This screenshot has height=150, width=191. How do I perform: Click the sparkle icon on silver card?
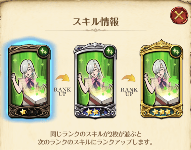[x=110, y=52]
